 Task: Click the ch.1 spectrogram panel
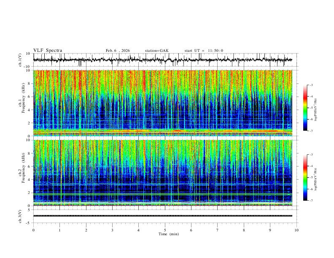[x=162, y=103]
